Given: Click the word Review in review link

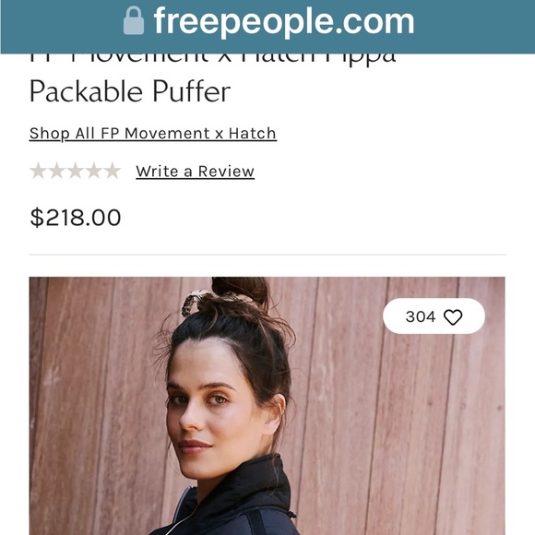Looking at the screenshot, I should click(x=226, y=172).
